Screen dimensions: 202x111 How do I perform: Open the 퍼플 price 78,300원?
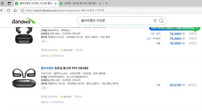(175, 43)
